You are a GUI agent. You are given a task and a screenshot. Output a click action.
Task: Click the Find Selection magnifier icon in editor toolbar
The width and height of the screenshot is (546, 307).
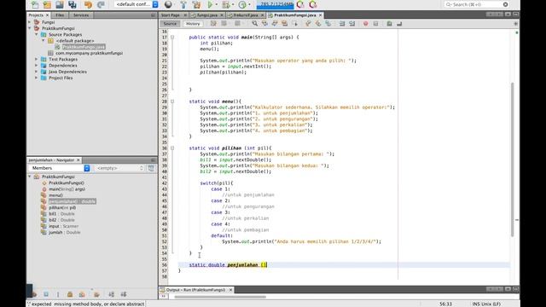(254, 24)
